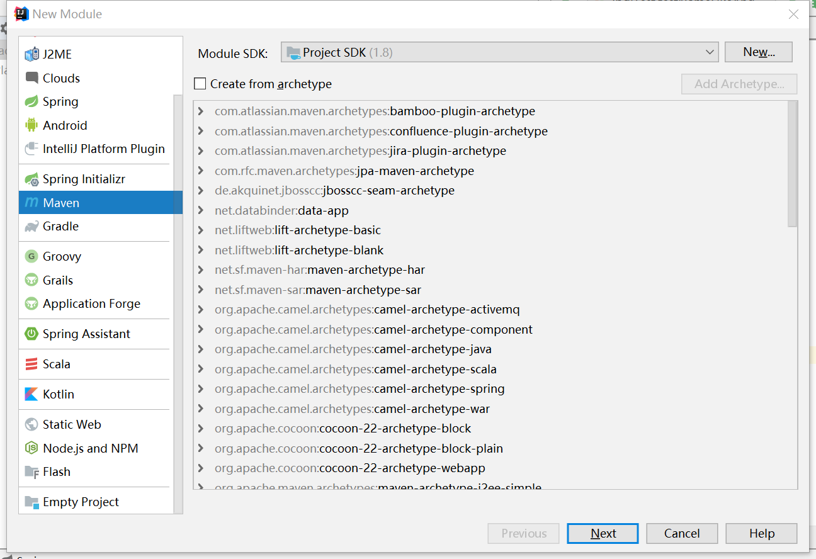Select cocoon-22-archetype-block-plain row text
The width and height of the screenshot is (816, 559).
coord(359,448)
